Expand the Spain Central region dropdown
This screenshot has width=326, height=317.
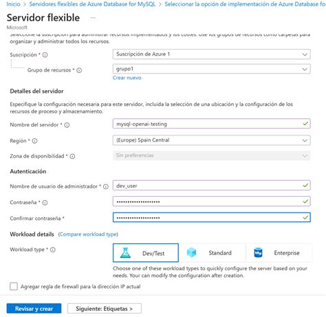[212, 140]
